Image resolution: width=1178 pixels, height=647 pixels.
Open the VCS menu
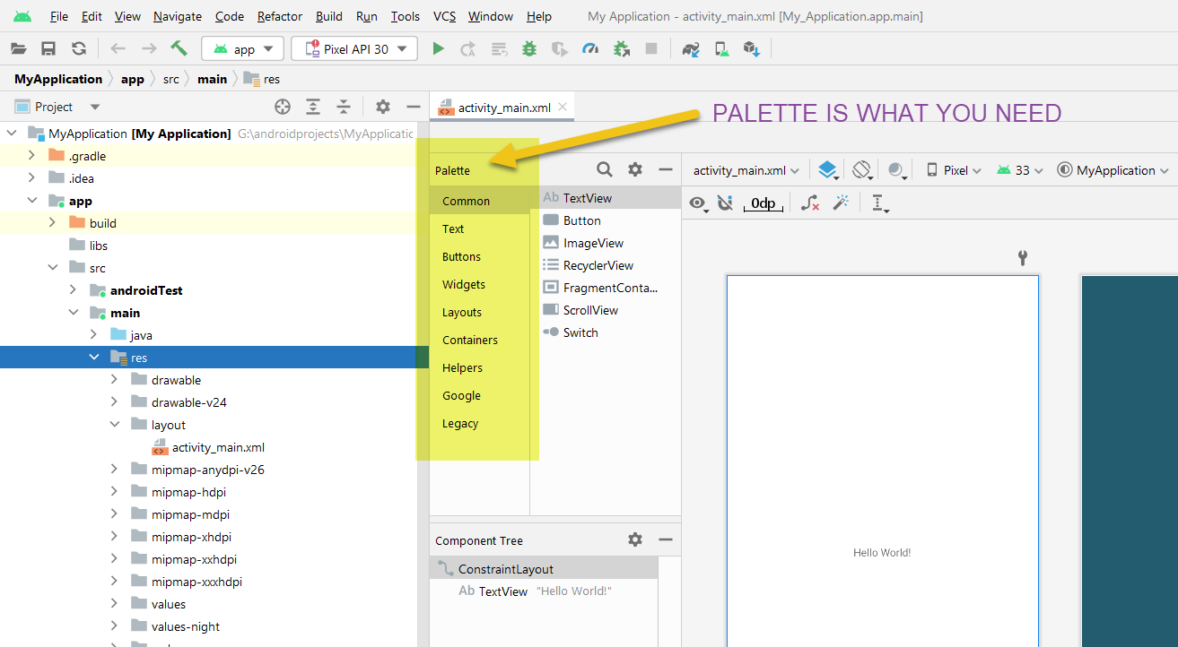[x=445, y=16]
